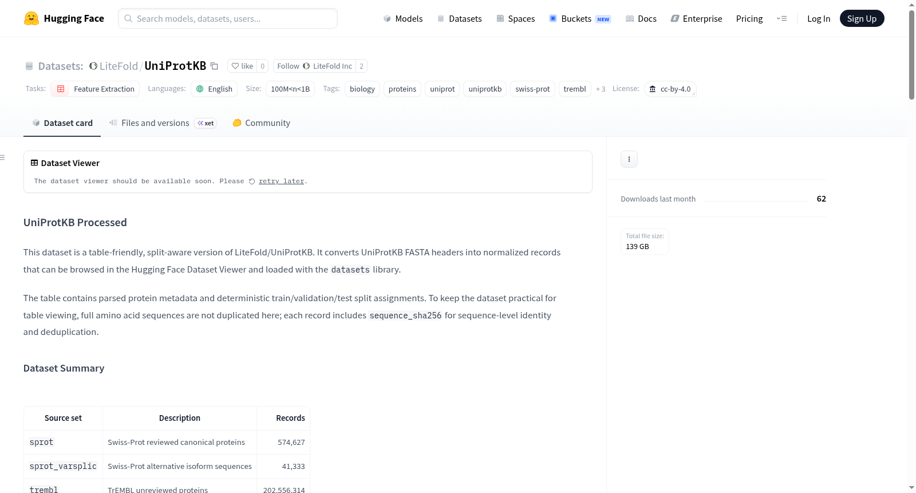
Task: Click the like count 0
Action: [x=263, y=66]
